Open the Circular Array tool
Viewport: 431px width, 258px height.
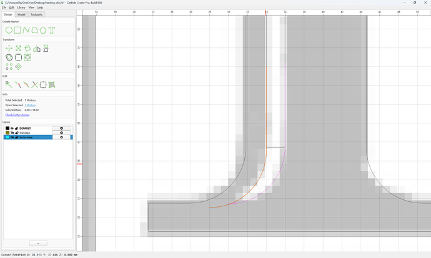(18, 67)
